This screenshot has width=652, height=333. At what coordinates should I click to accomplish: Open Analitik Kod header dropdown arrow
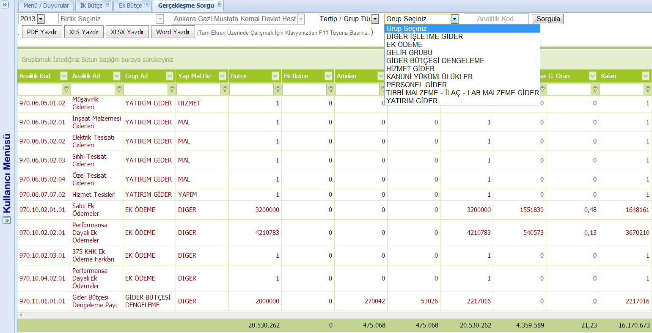(x=64, y=76)
